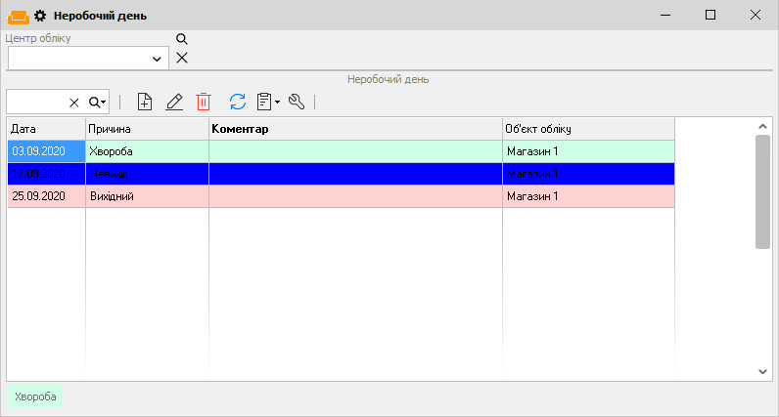Open the clipboard report dropdown
779x417 pixels.
tap(267, 102)
